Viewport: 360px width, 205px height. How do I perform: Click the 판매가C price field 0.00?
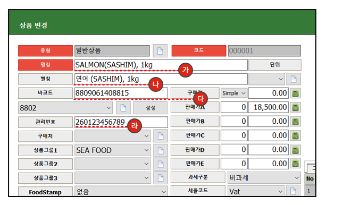click(x=269, y=135)
